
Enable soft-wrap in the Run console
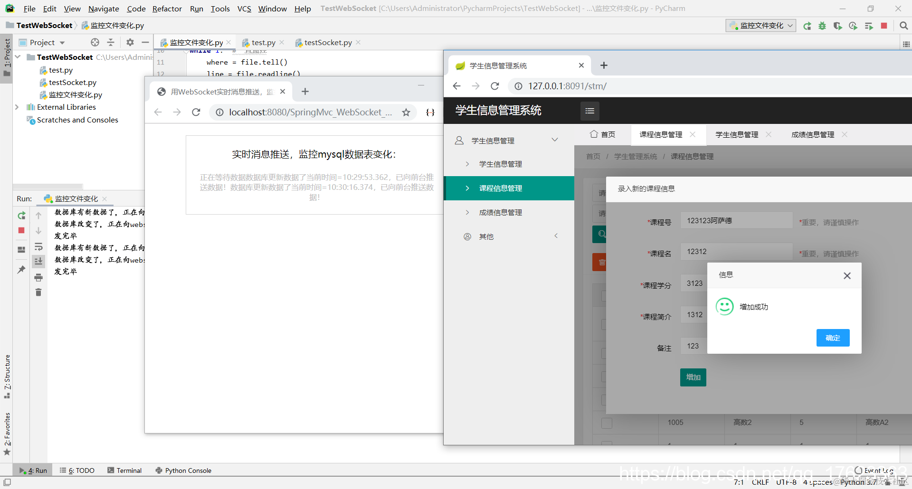38,247
